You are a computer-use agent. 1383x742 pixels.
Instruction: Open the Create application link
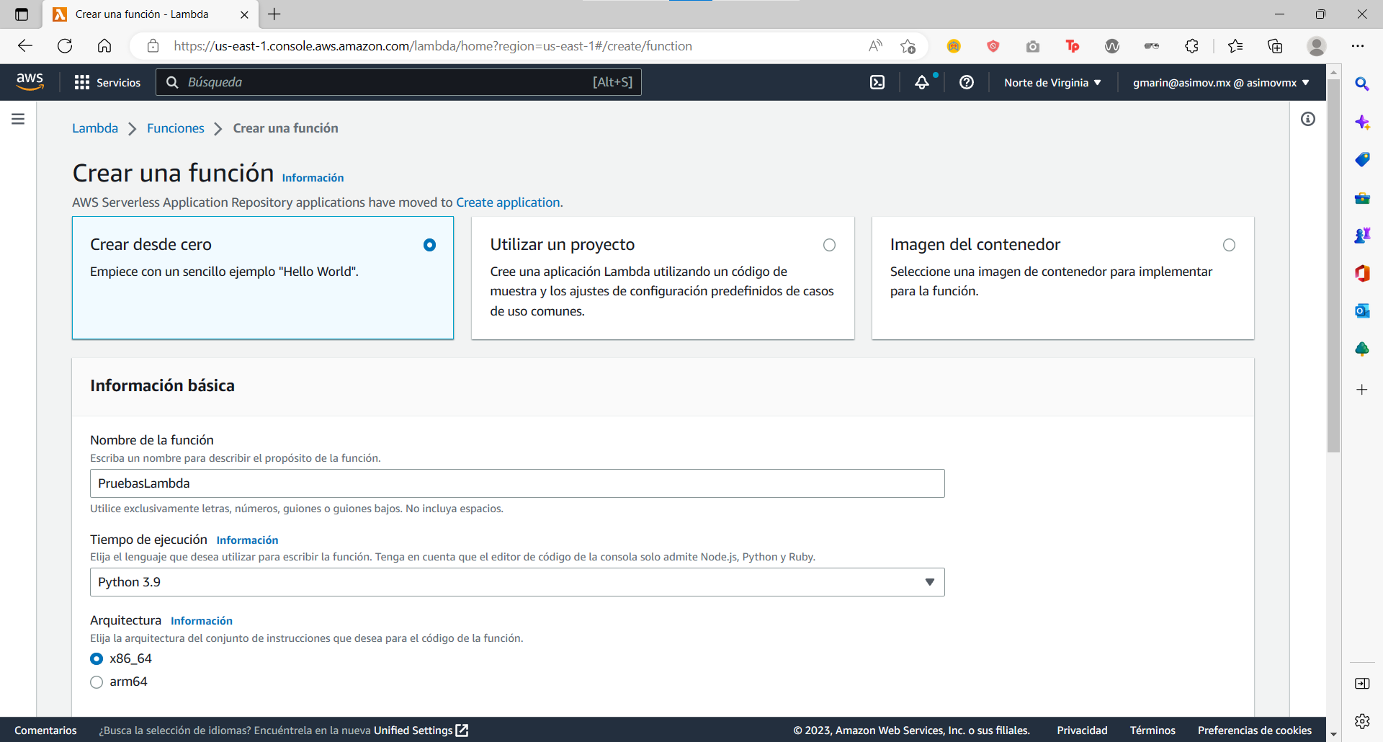click(508, 202)
